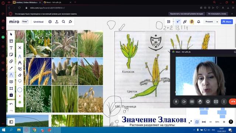Reload the page in browser
The width and height of the screenshot is (236, 133).
20,8
